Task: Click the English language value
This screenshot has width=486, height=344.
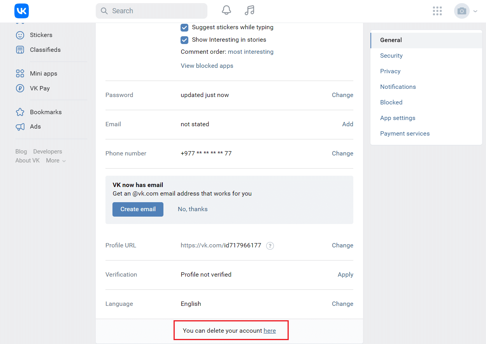Action: 191,304
